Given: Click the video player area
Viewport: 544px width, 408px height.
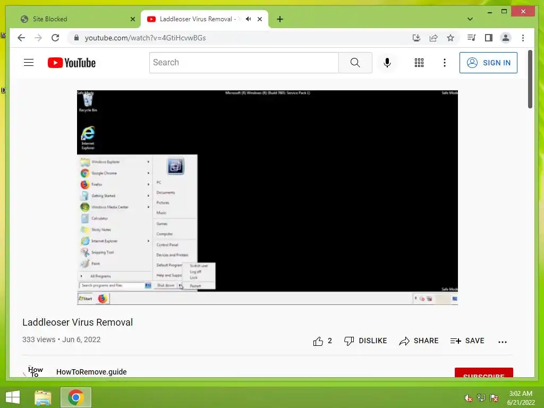Looking at the screenshot, I should tap(267, 198).
